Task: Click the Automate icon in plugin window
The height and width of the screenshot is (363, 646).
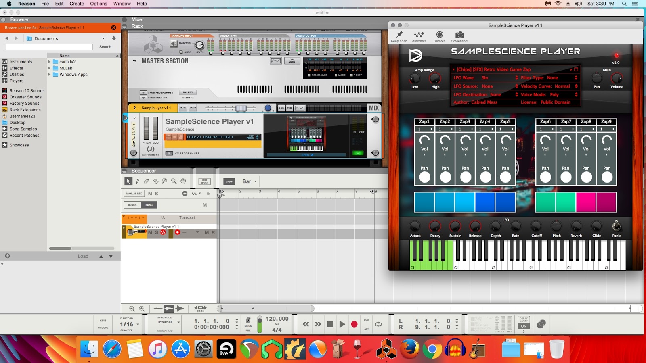Action: point(419,35)
